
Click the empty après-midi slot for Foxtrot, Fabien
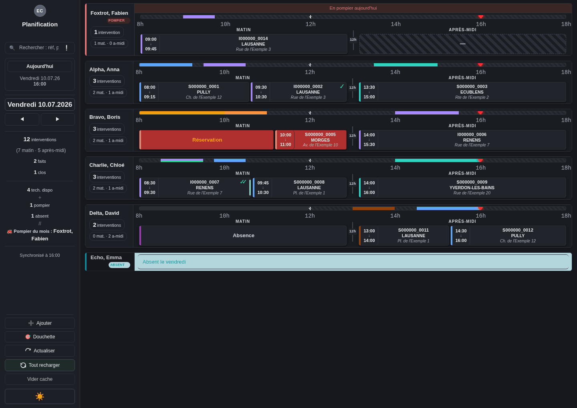pos(463,44)
